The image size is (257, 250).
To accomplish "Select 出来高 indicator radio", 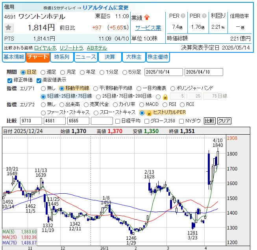I will [x=62, y=105].
